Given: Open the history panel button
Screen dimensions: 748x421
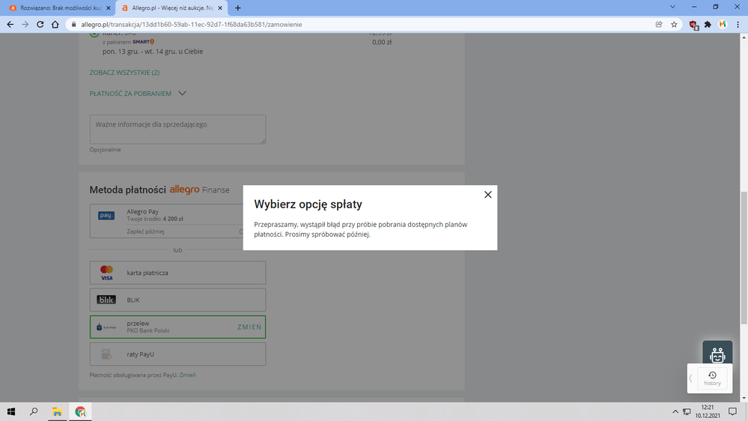Looking at the screenshot, I should pos(712,378).
